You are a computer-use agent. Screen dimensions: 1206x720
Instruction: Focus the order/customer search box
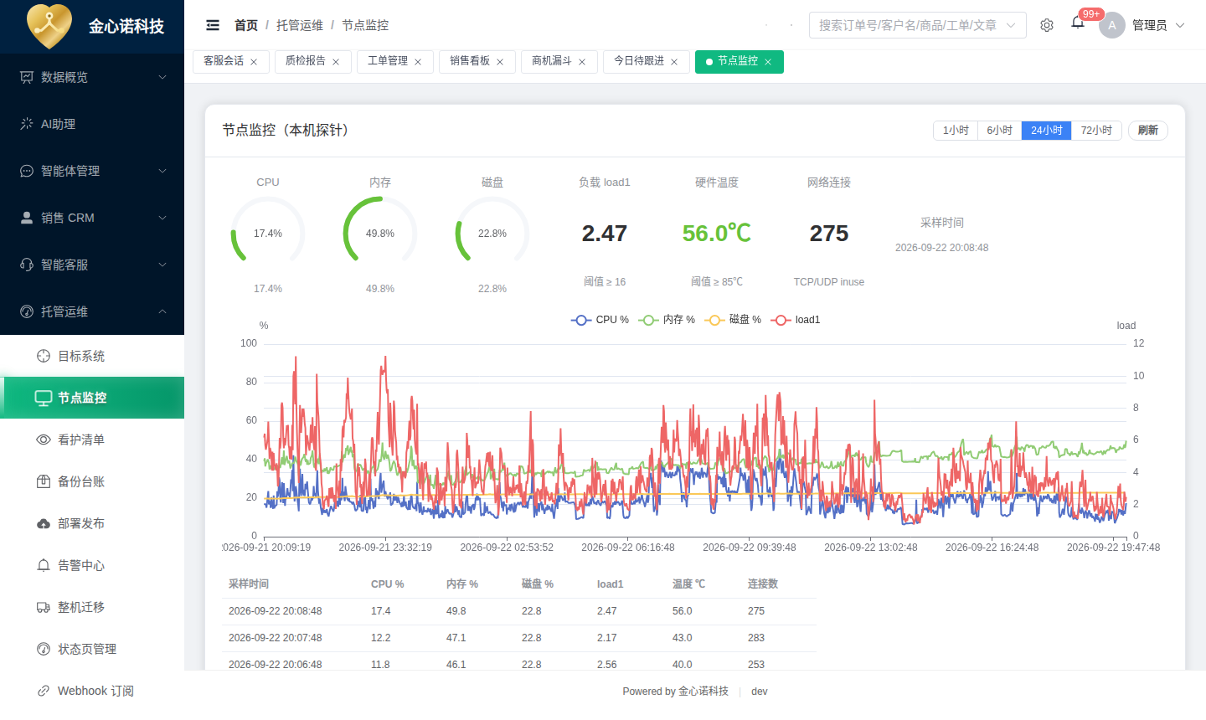coord(918,25)
